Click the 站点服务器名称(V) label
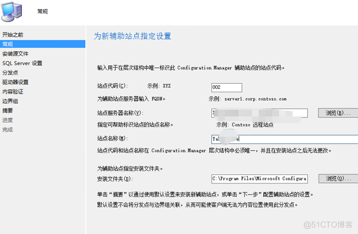 (120, 113)
